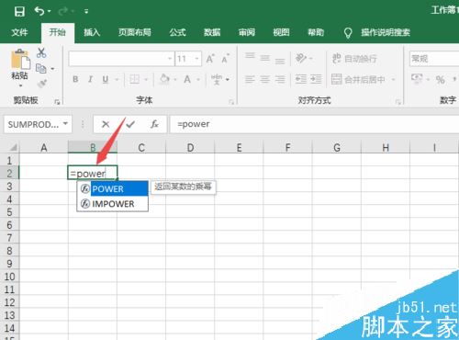This screenshot has width=459, height=340.
Task: Click the Middle Align icon
Action: click(x=265, y=58)
